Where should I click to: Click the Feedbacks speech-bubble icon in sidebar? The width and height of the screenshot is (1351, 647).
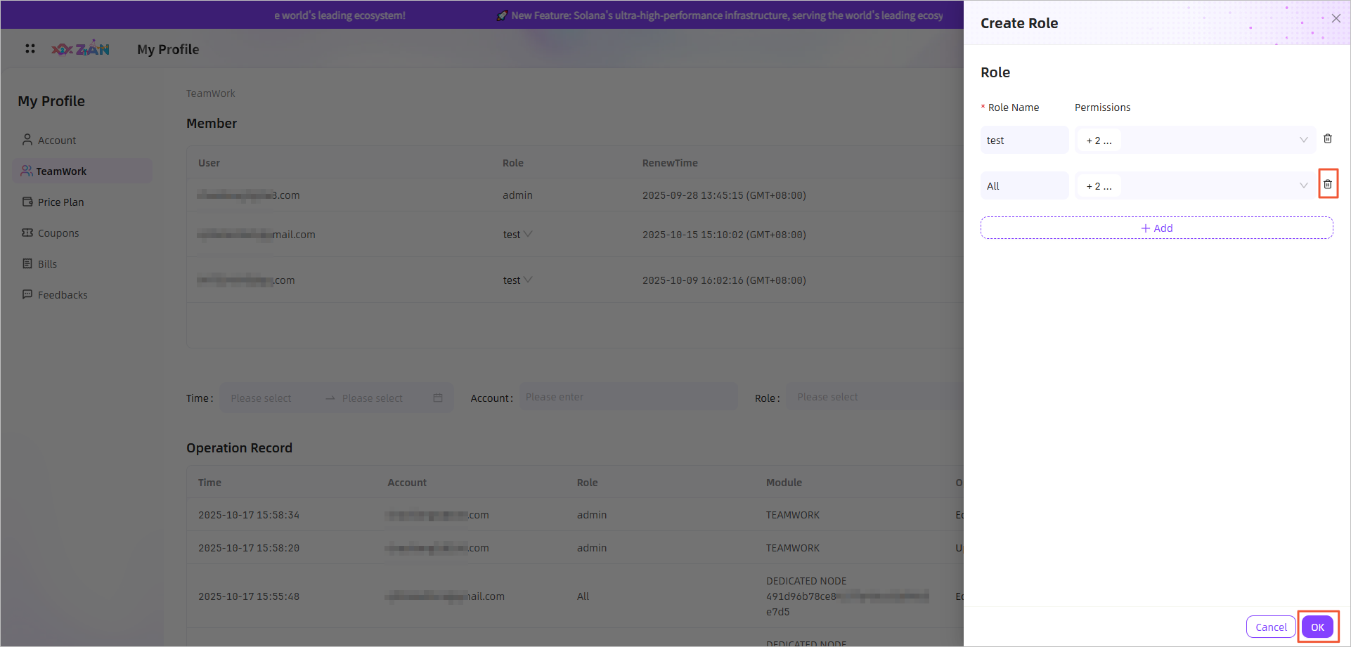pos(27,294)
